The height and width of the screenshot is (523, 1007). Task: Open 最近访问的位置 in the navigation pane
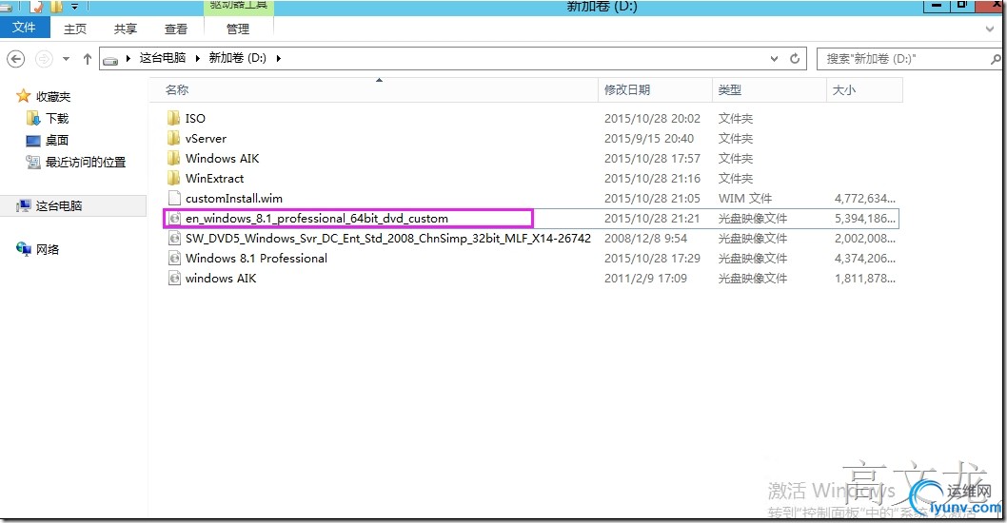click(x=86, y=163)
